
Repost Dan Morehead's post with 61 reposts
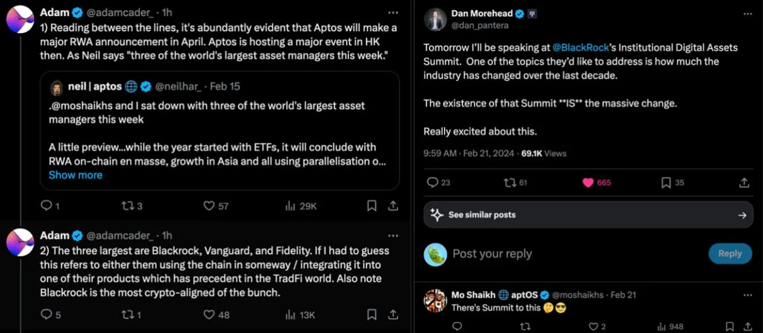point(510,183)
